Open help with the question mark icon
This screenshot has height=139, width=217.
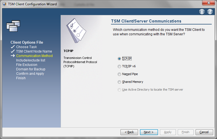click(210, 12)
